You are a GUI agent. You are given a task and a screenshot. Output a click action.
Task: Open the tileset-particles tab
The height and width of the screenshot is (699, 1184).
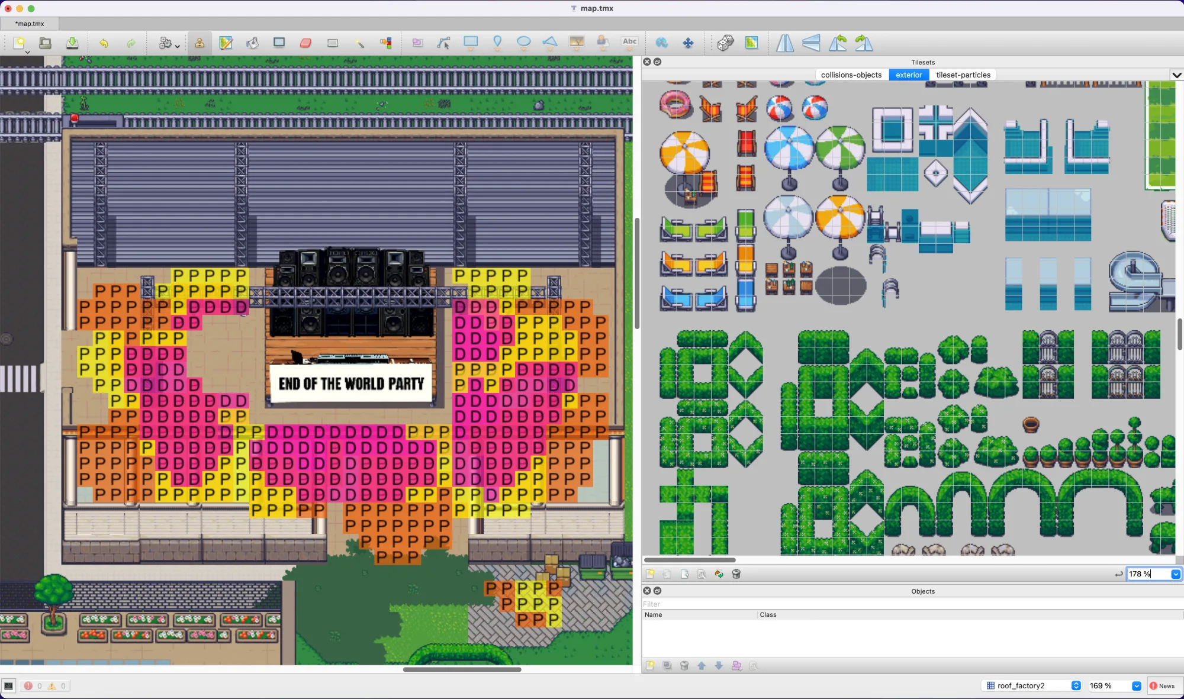point(963,75)
